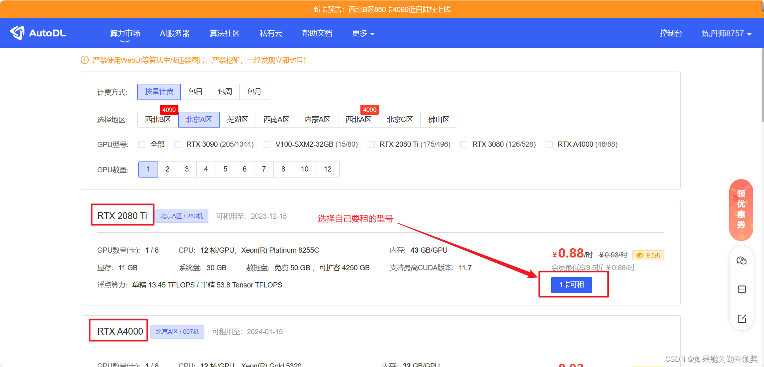The width and height of the screenshot is (764, 367).
Task: Set GPU count to 8
Action: (283, 169)
